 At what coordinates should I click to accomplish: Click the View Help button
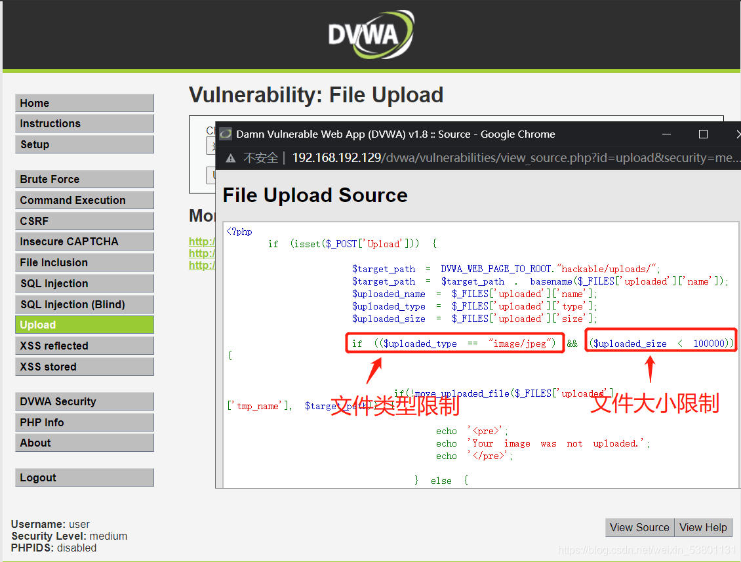[x=703, y=527]
